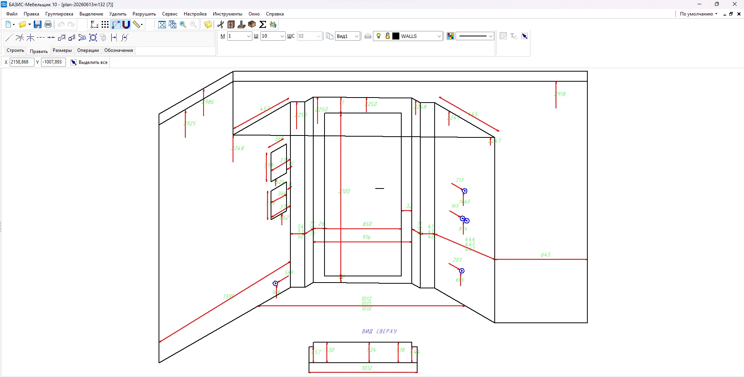Toggle the magnet snap mode
This screenshot has height=377, width=744.
126,24
